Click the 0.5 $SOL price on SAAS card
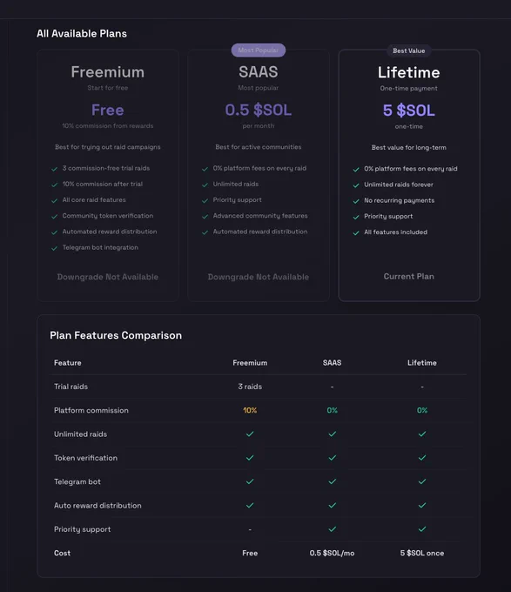 click(259, 110)
